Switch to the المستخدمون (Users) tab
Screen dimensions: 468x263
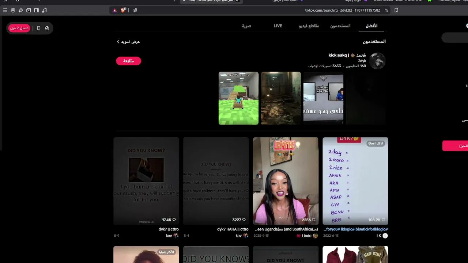tap(340, 26)
